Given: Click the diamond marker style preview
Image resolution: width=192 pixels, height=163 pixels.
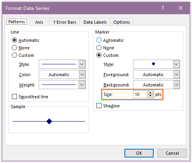Looking at the screenshot, I should pos(153,64).
